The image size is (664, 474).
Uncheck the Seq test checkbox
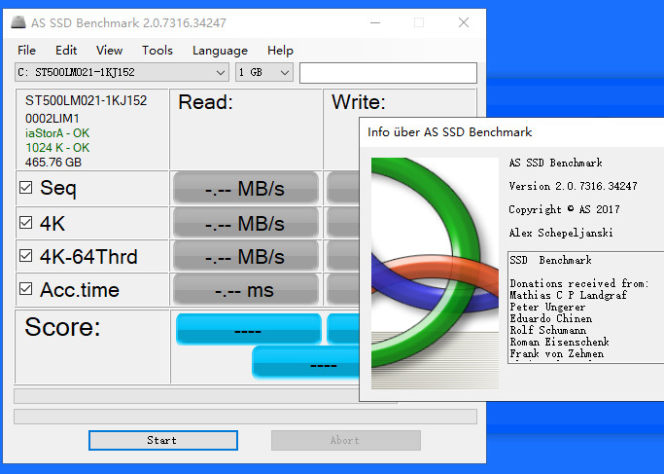point(26,188)
